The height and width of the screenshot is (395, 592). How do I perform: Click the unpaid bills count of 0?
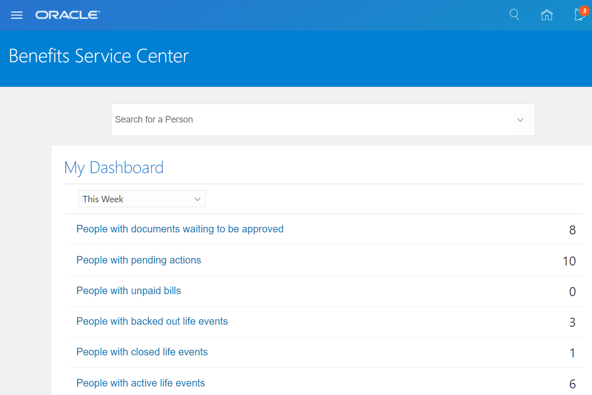572,292
